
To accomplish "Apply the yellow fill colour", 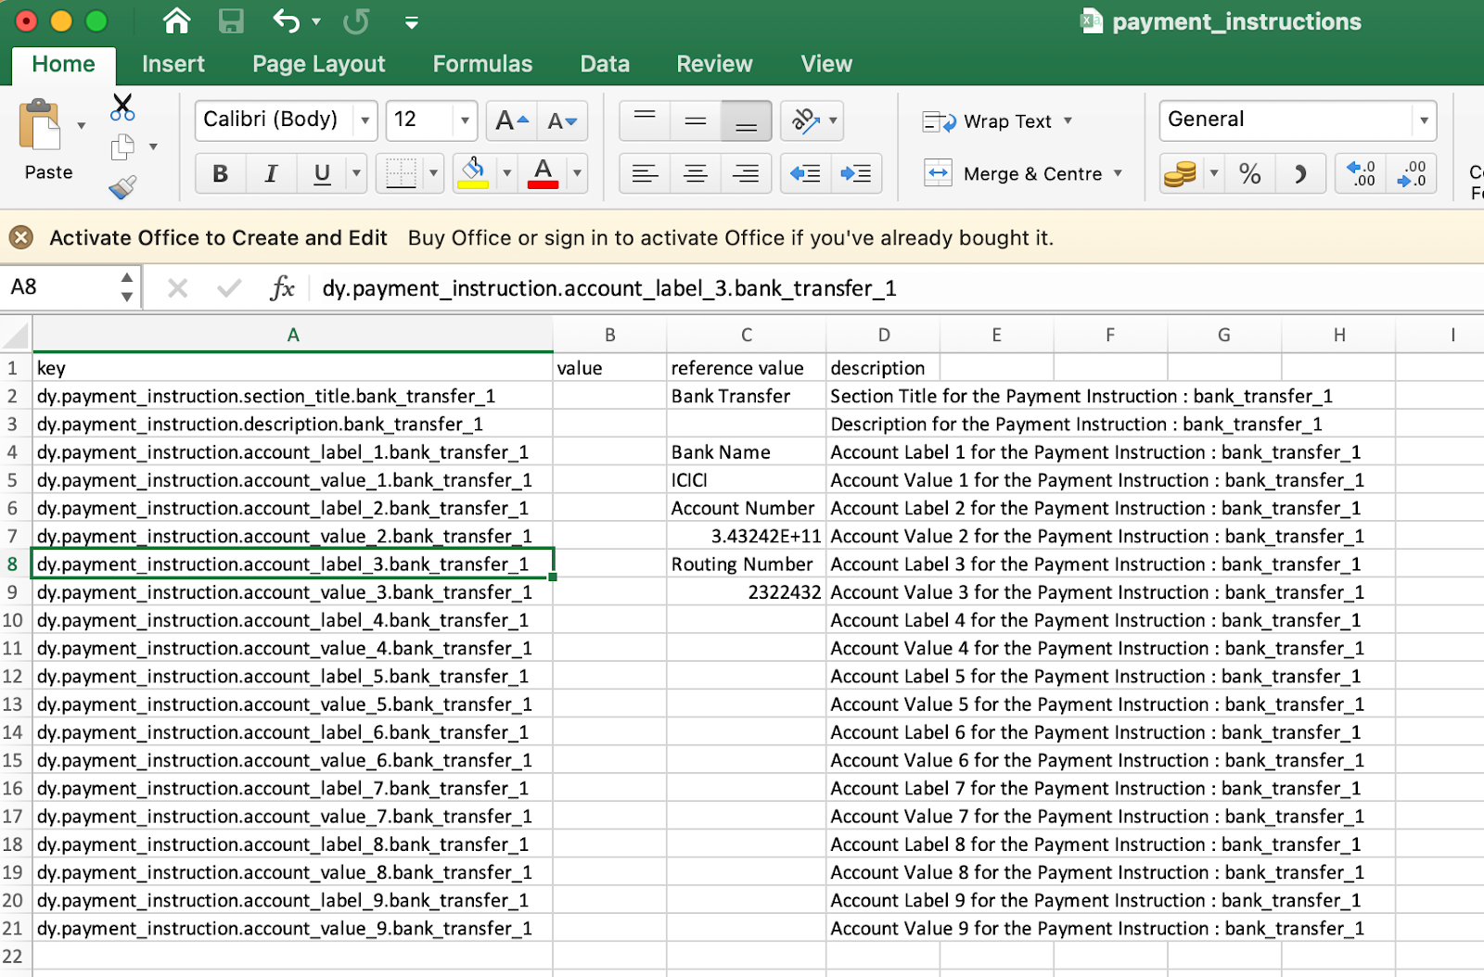I will (x=474, y=173).
